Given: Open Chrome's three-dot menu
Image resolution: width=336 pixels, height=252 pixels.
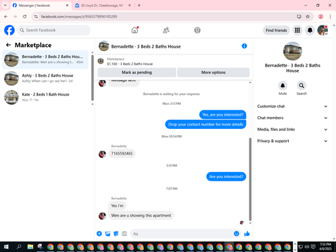Looking at the screenshot, I should 330,16.
